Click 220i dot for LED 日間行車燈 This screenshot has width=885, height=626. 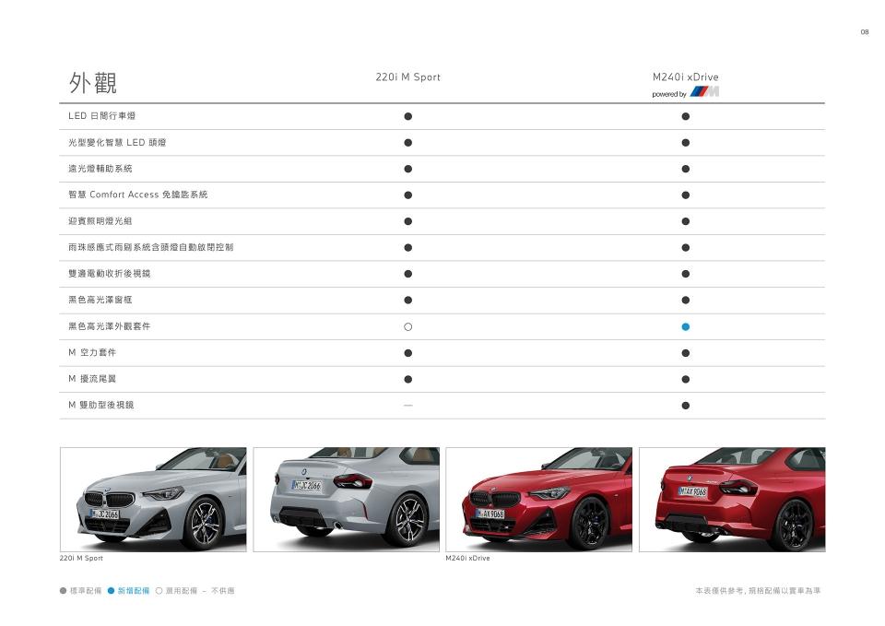coord(407,116)
